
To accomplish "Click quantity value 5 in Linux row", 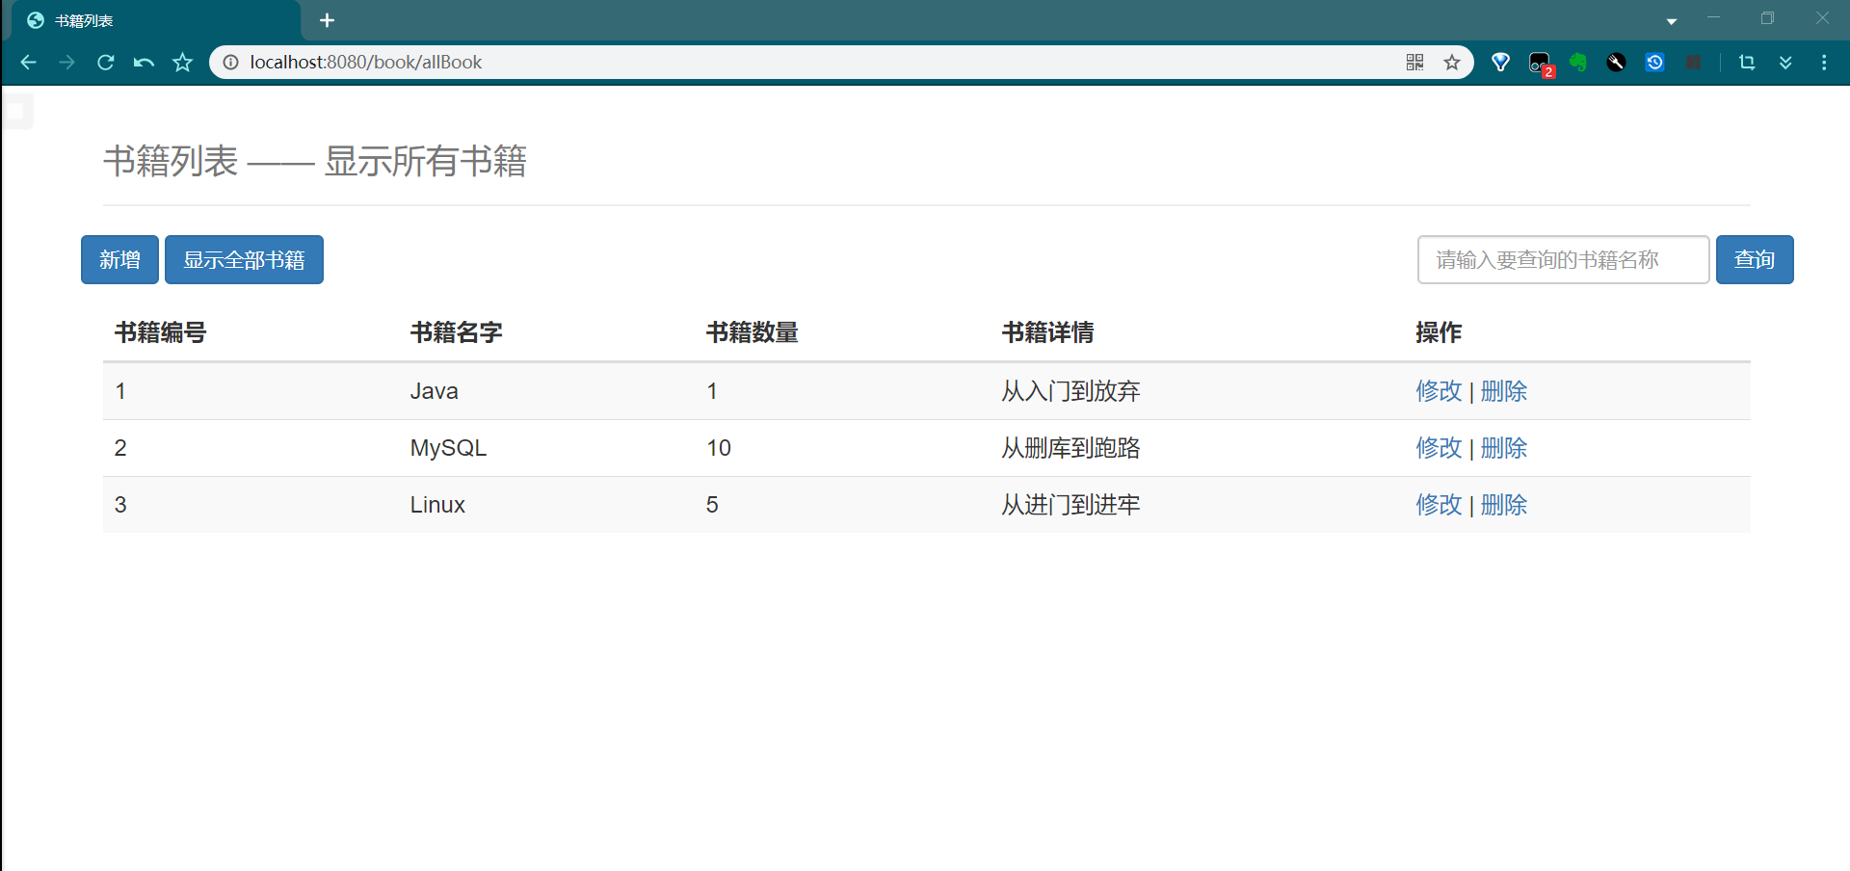I will coord(712,505).
